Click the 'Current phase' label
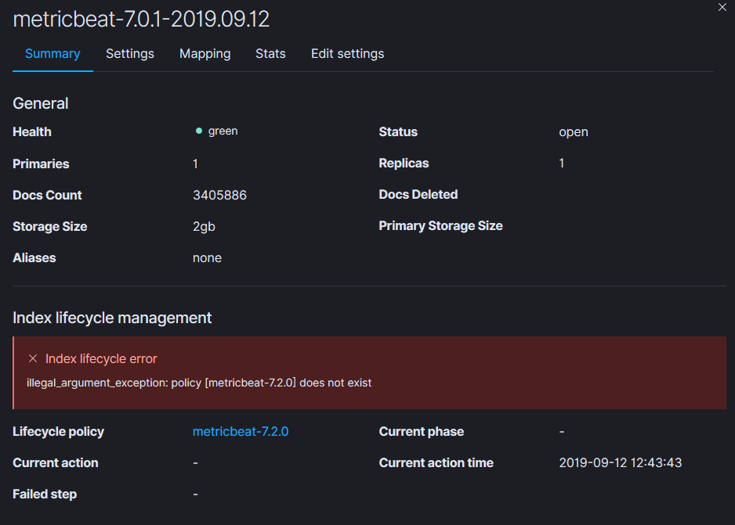The image size is (735, 525). coord(422,431)
